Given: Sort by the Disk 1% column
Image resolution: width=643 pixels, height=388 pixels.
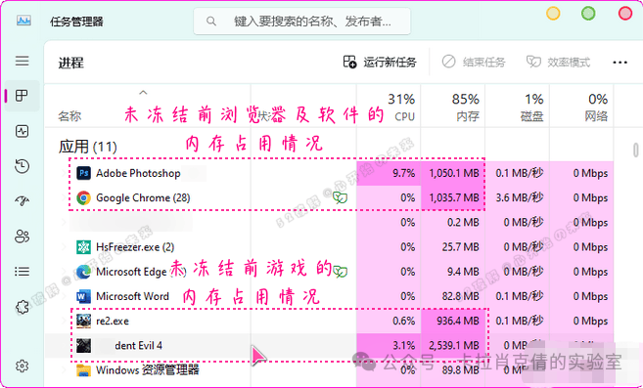Looking at the screenshot, I should coord(517,107).
